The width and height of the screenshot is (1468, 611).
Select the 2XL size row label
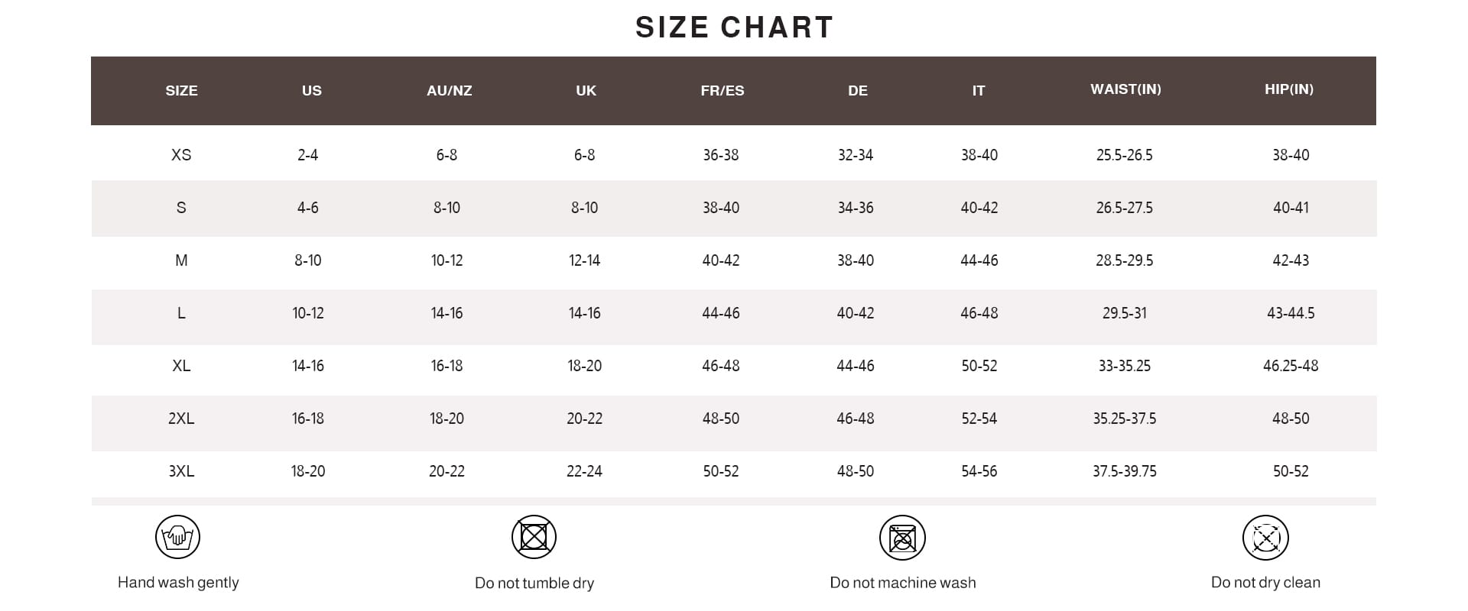coord(181,419)
